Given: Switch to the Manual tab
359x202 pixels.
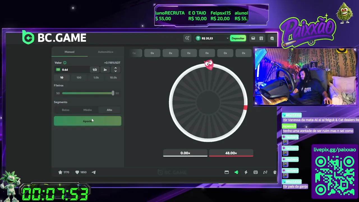Looking at the screenshot, I should click(x=70, y=52).
